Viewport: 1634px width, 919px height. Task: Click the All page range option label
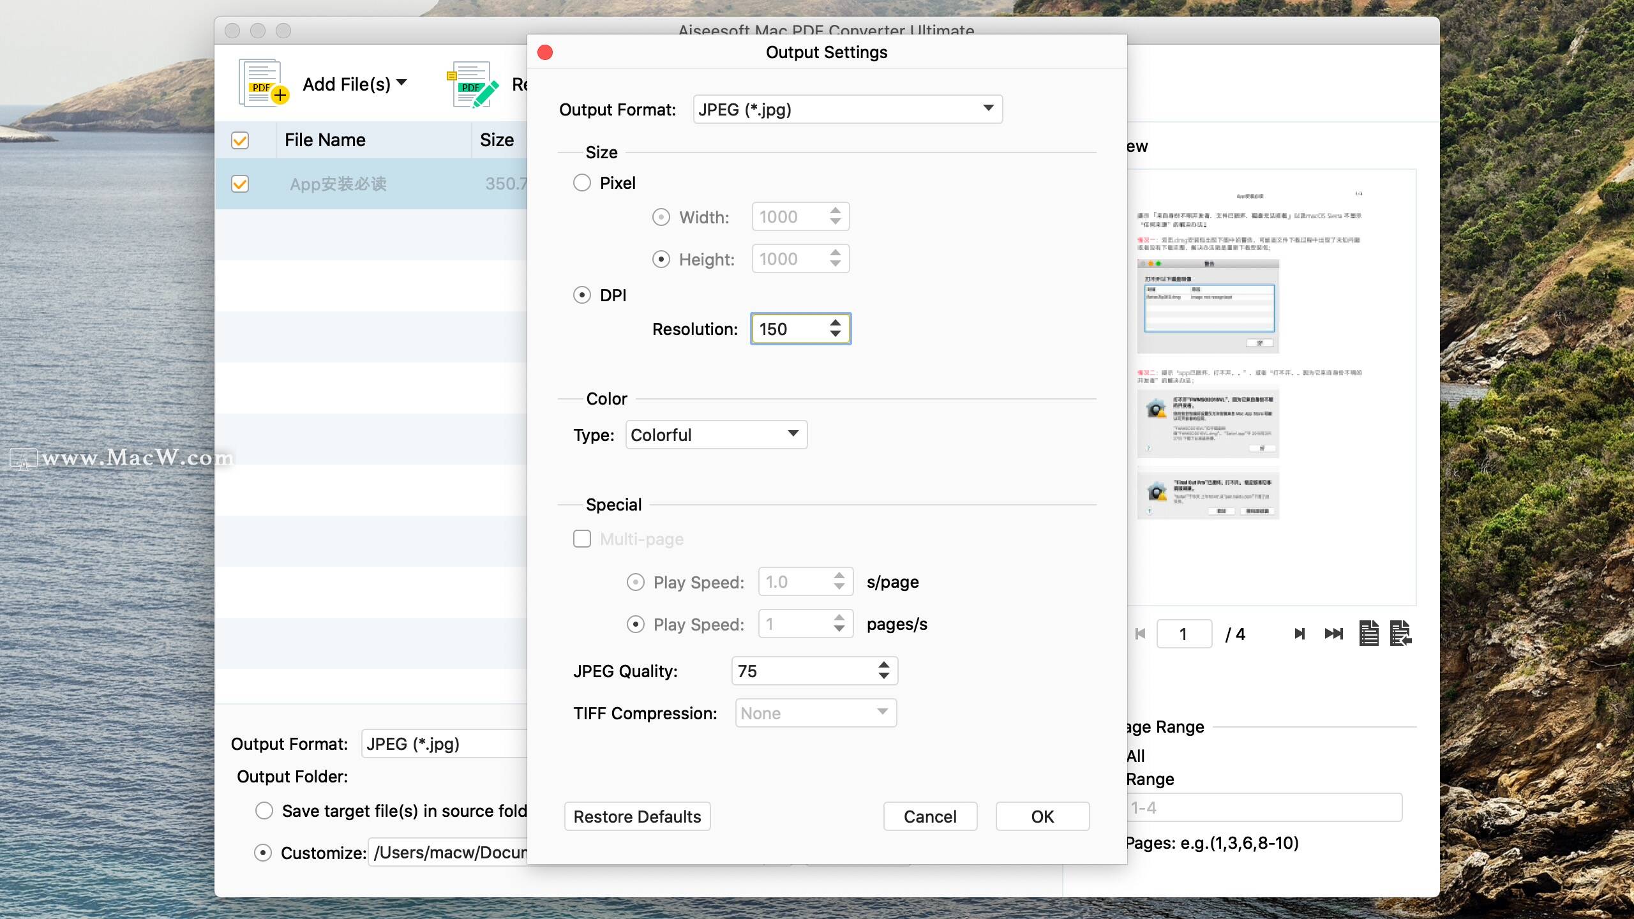[1136, 756]
